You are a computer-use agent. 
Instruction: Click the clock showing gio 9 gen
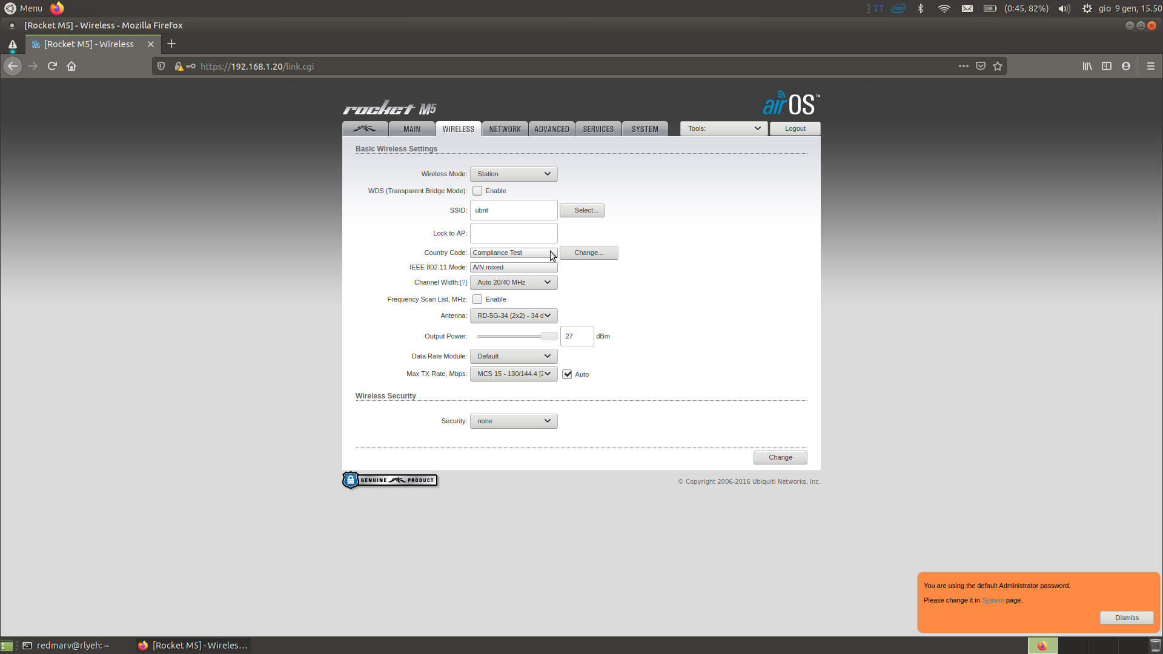pyautogui.click(x=1130, y=8)
